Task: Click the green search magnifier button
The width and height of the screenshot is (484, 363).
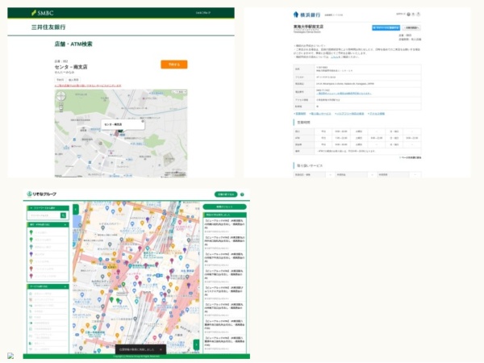Action: (63, 215)
